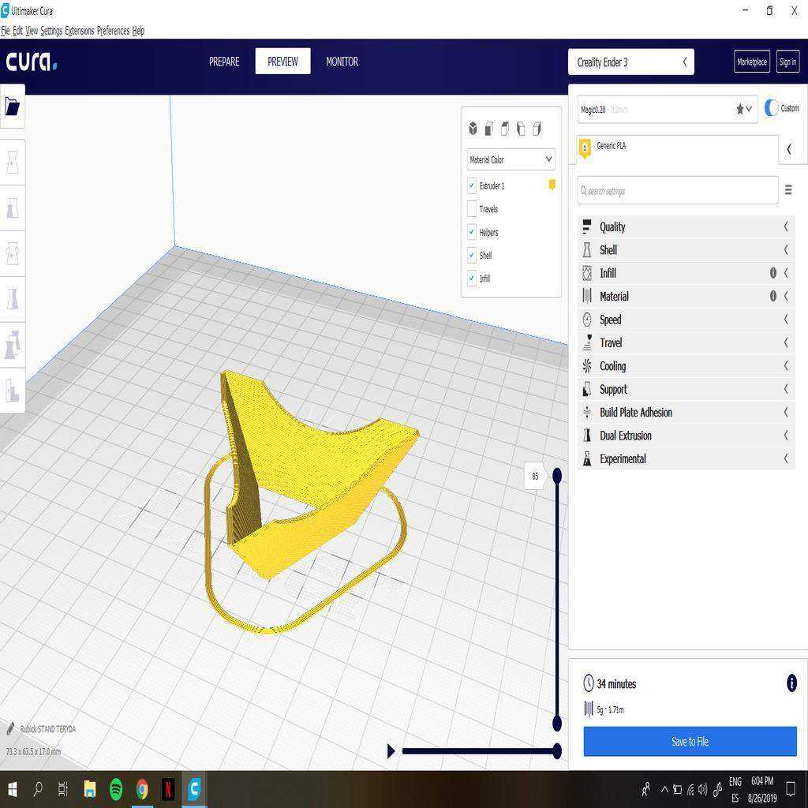The height and width of the screenshot is (808, 808).
Task: Toggle the Custom settings switch
Action: tap(771, 108)
